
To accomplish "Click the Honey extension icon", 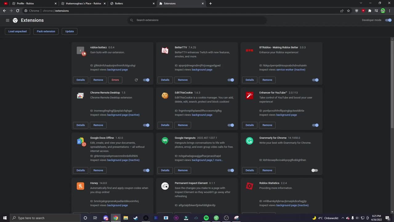I will tap(80, 186).
